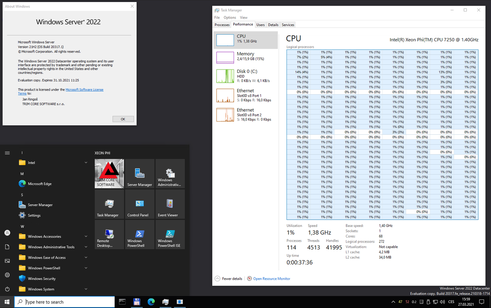
Task: Expand the Windows System folder
Action: pyautogui.click(x=53, y=289)
